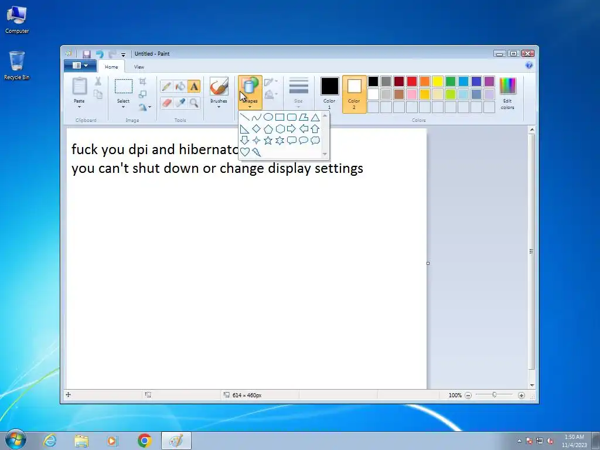Click the Edit colors button
This screenshot has width=600, height=450.
point(507,94)
